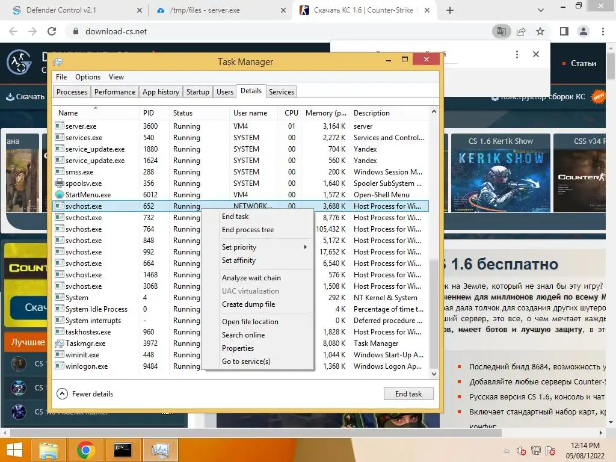The height and width of the screenshot is (462, 616).
Task: Click server.exe process icon in Task Manager
Action: click(x=60, y=126)
